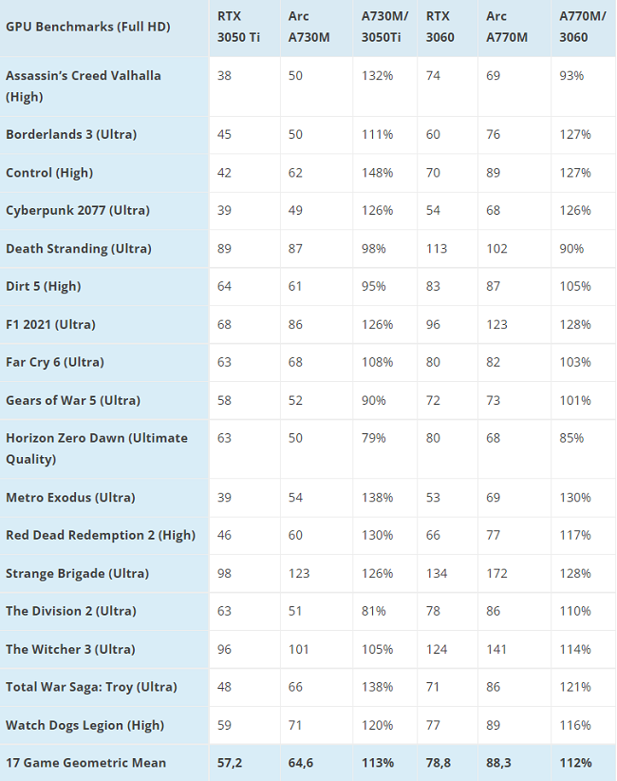
Task: Click the Metro Exodus (Ultra) row label
Action: (x=70, y=497)
